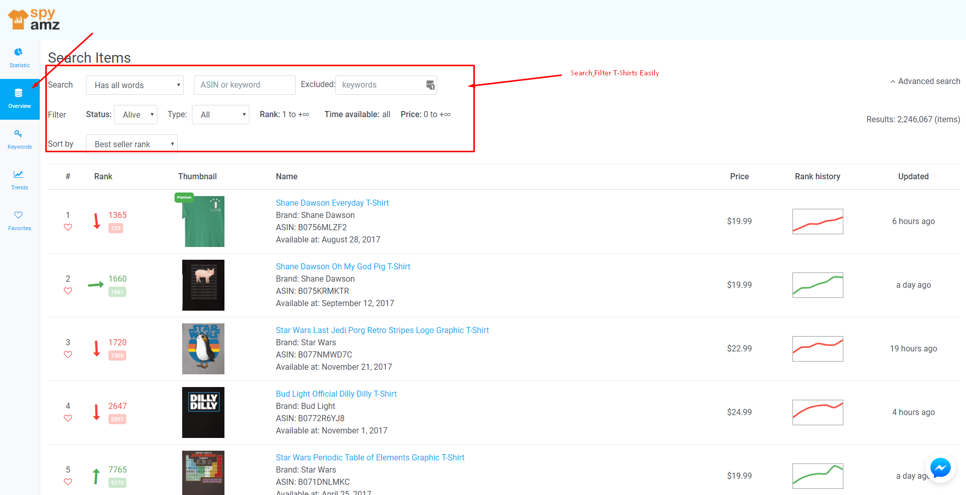966x495 pixels.
Task: Click the periodic table shirt thumbnail
Action: point(203,473)
